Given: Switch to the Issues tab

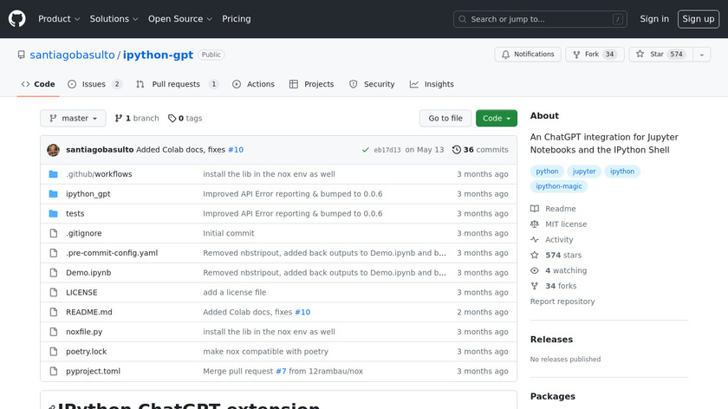Looking at the screenshot, I should (94, 84).
